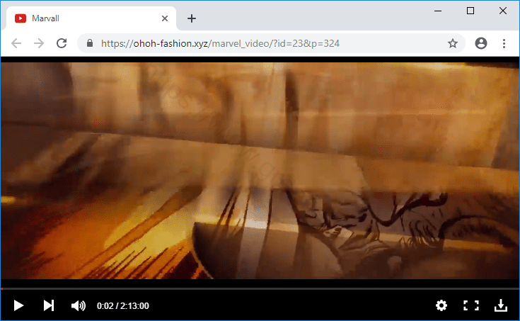Image resolution: width=520 pixels, height=321 pixels.
Task: Skip to next video
Action: (48, 305)
